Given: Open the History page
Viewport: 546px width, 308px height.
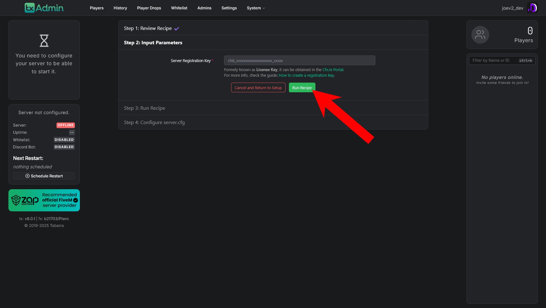Looking at the screenshot, I should click(x=120, y=8).
